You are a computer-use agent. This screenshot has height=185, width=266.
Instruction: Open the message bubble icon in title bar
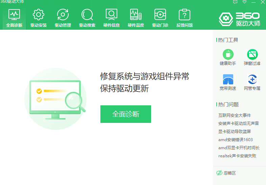(x=235, y=2)
